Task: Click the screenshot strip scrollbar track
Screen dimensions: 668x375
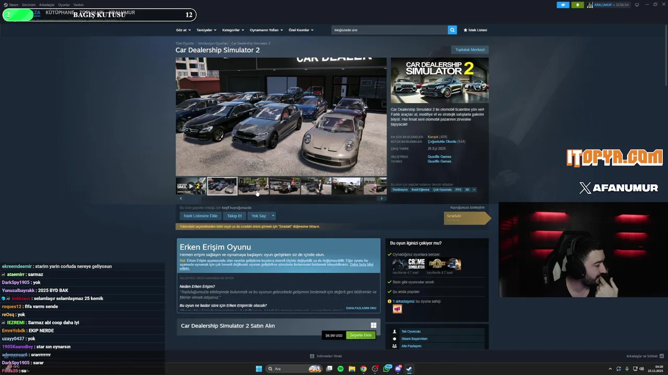Action: tap(281, 198)
